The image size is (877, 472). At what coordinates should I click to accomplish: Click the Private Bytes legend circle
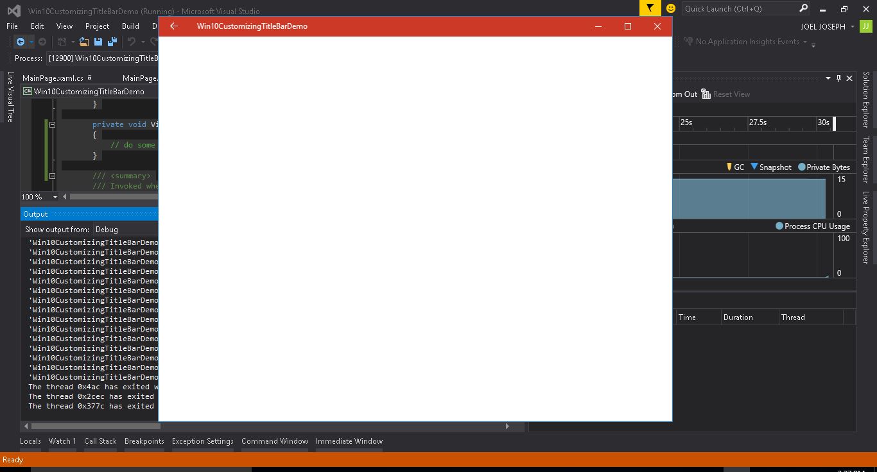pyautogui.click(x=801, y=167)
